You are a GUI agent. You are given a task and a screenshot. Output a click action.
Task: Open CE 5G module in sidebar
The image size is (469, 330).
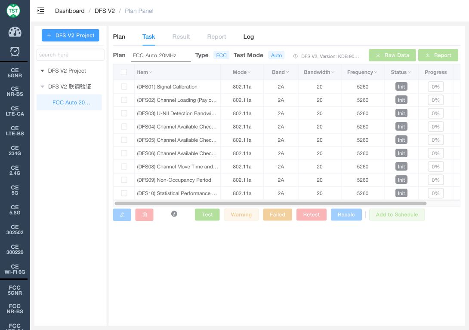(x=15, y=190)
